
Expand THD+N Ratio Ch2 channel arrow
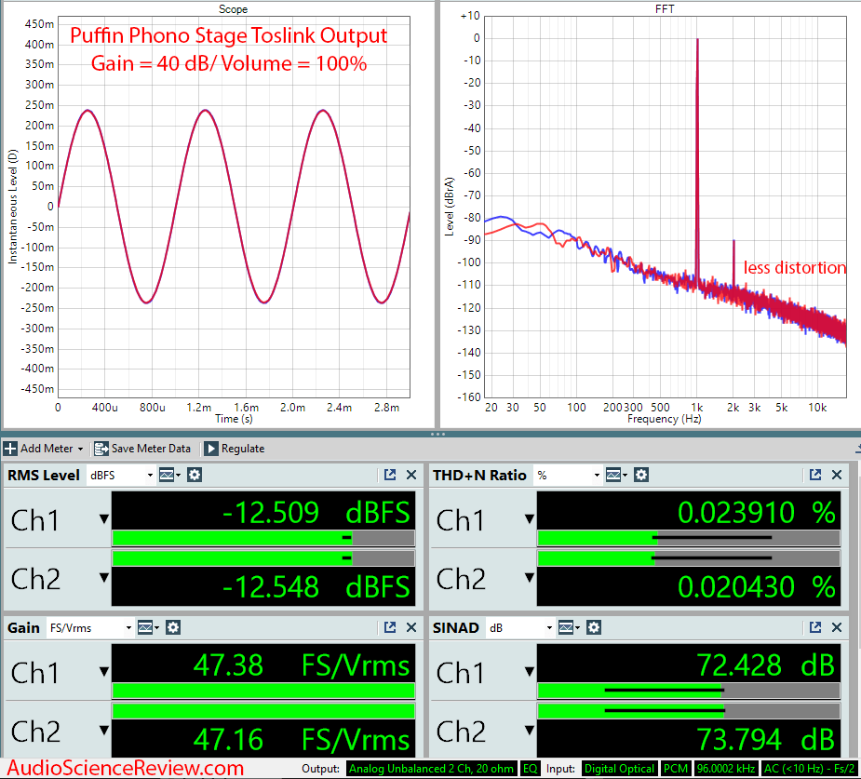pos(530,578)
